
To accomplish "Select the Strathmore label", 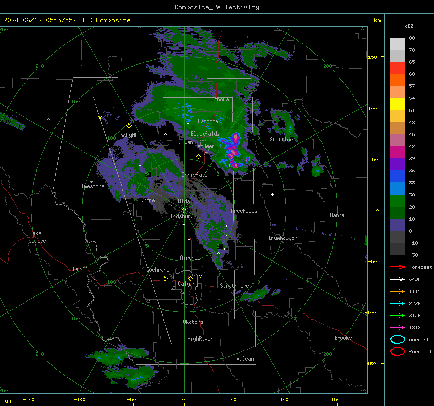I will tap(234, 286).
